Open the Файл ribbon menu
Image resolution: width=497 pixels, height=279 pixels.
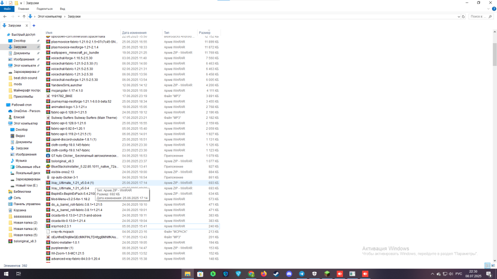(7, 9)
